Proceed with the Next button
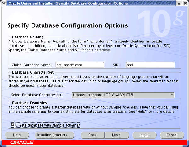Viewport: 189px width, 147px height. click(116, 135)
